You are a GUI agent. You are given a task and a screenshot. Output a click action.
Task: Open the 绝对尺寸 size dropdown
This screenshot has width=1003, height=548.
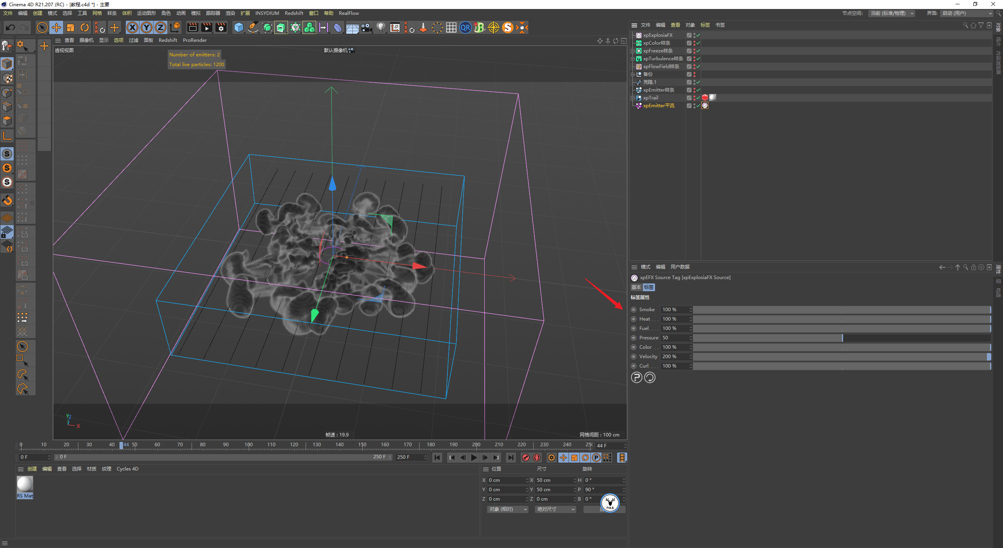(555, 509)
